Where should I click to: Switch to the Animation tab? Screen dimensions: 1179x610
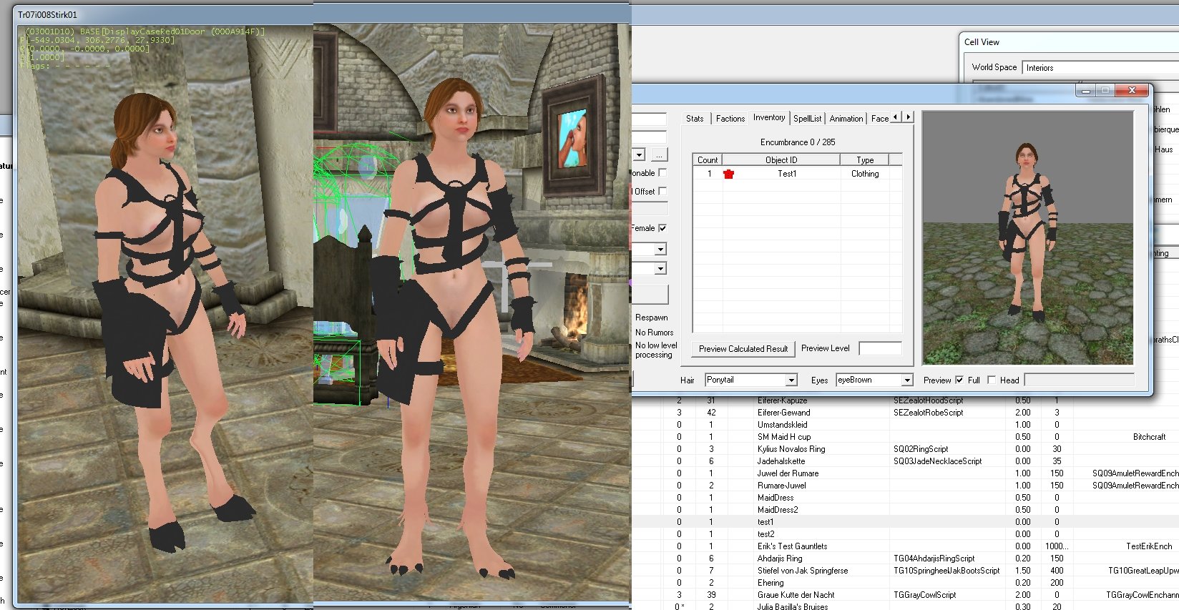tap(846, 119)
